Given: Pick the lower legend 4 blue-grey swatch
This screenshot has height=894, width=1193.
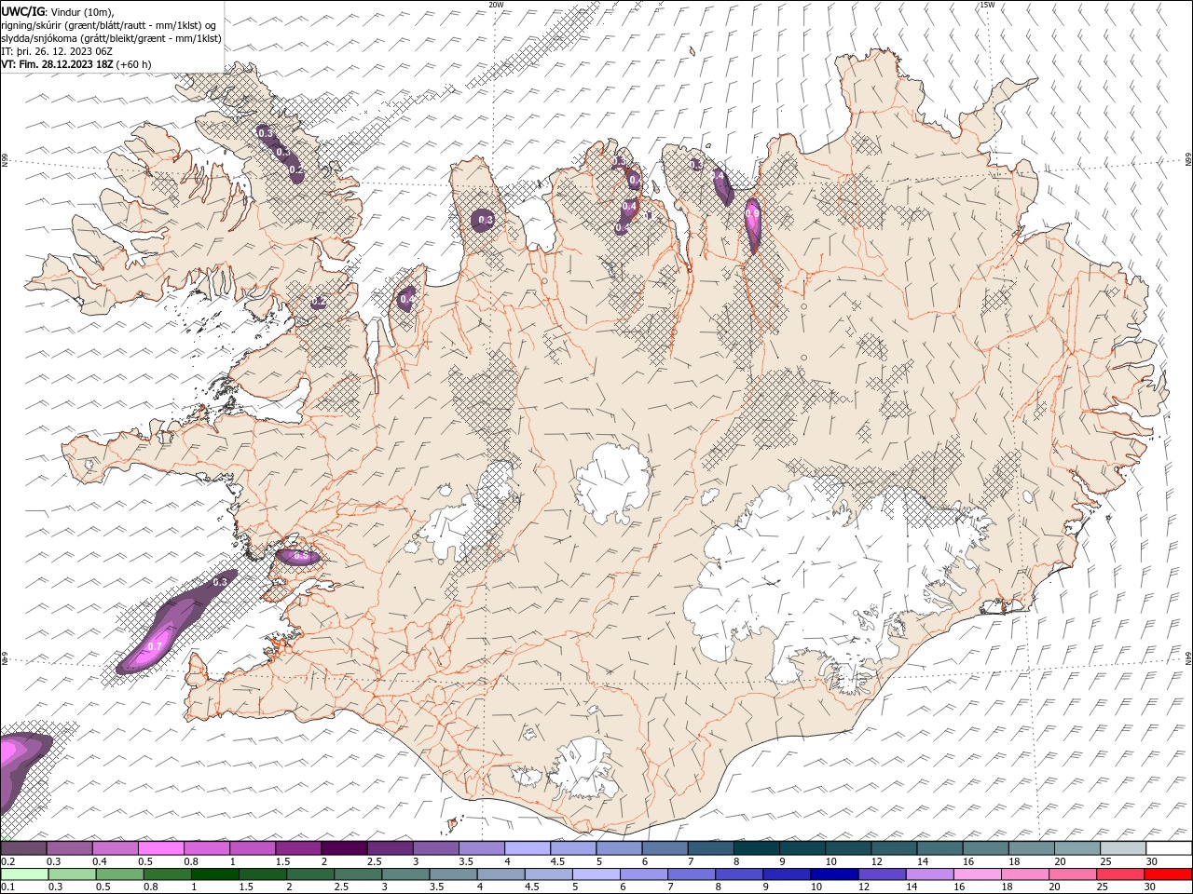Looking at the screenshot, I should [502, 874].
